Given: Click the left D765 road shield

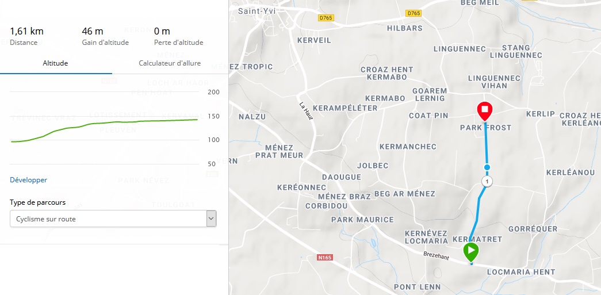Looking at the screenshot, I should pyautogui.click(x=326, y=18).
